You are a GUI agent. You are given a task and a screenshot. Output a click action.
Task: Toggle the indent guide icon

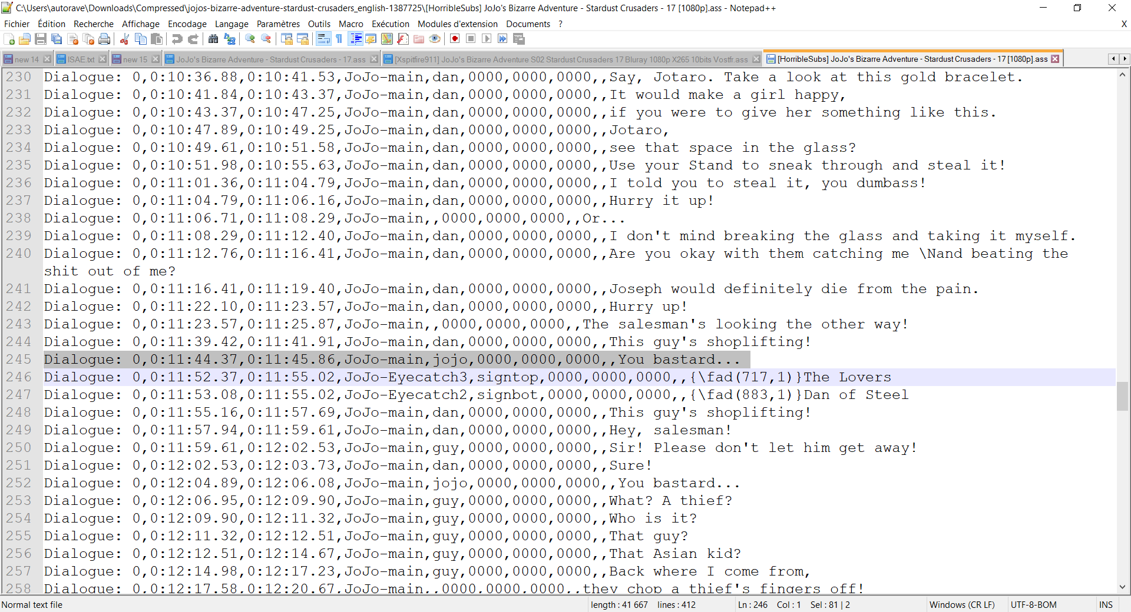(x=356, y=39)
